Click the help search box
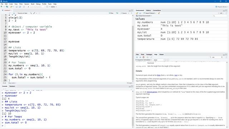The width and height of the screenshot is (229, 129). [x=216, y=57]
